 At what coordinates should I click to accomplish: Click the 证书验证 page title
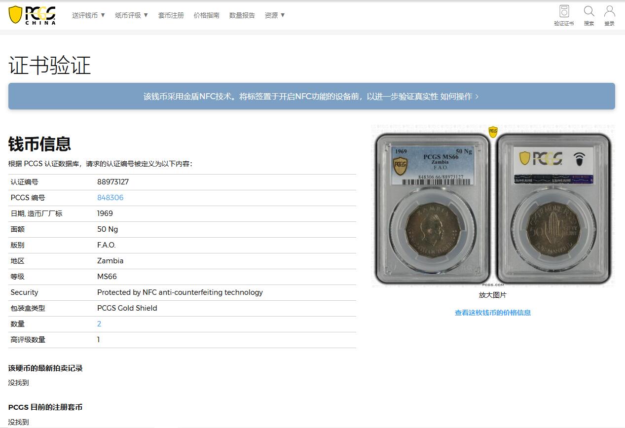pos(50,66)
